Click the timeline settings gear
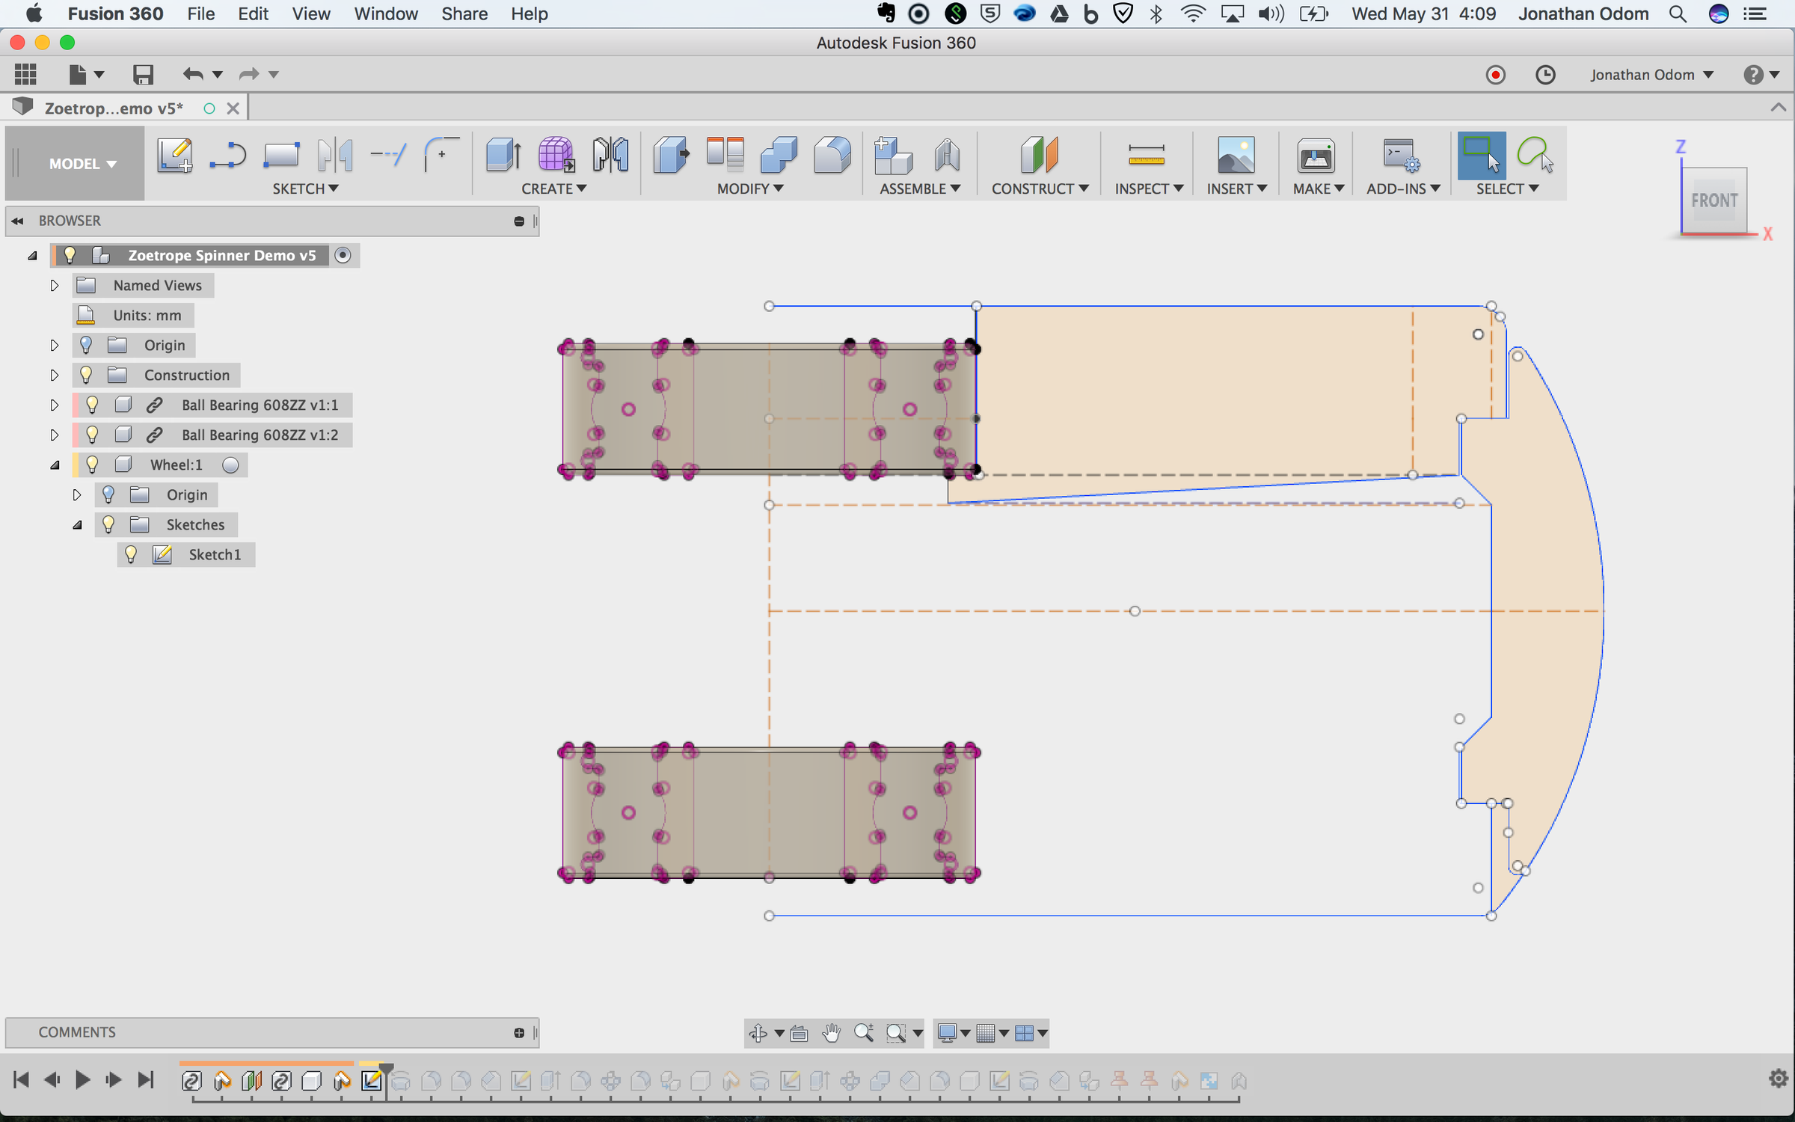This screenshot has width=1795, height=1122. point(1778,1078)
